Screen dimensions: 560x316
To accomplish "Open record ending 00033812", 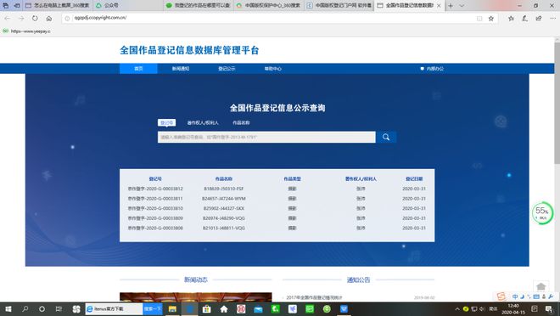I will pos(155,189).
